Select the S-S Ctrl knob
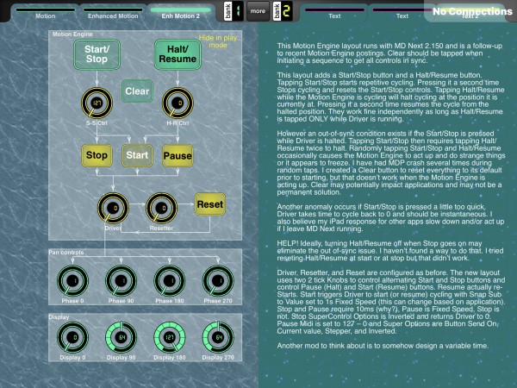Image resolution: width=517 pixels, height=388 pixels. [97, 103]
